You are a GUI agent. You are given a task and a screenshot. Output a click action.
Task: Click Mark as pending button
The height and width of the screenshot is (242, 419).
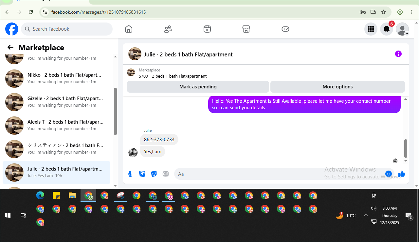point(198,87)
